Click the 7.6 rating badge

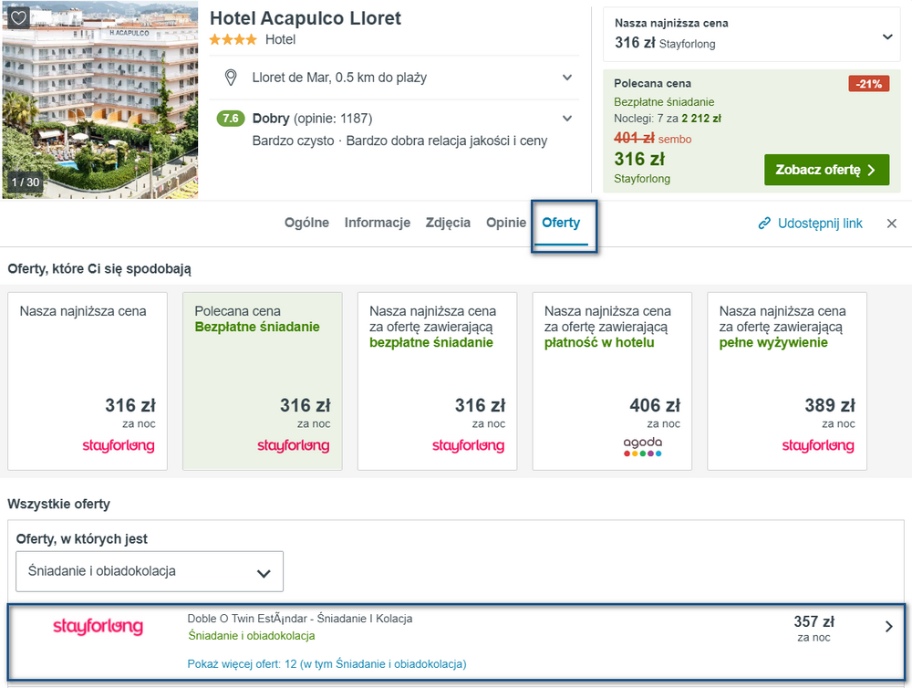click(231, 118)
